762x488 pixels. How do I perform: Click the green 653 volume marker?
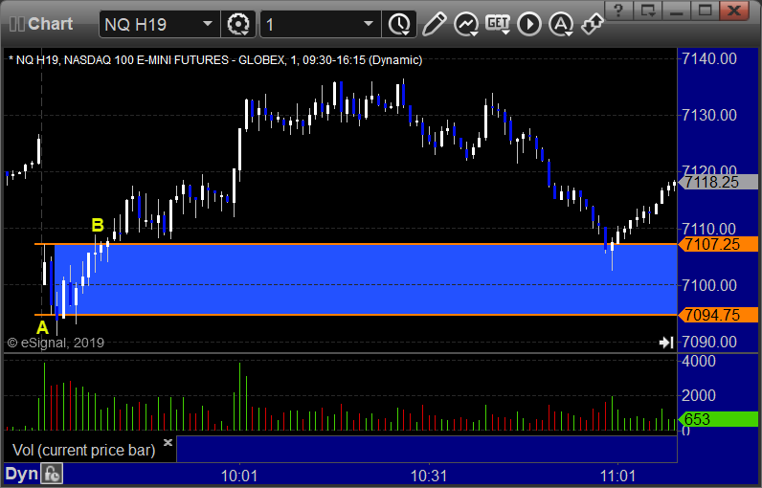pos(718,419)
